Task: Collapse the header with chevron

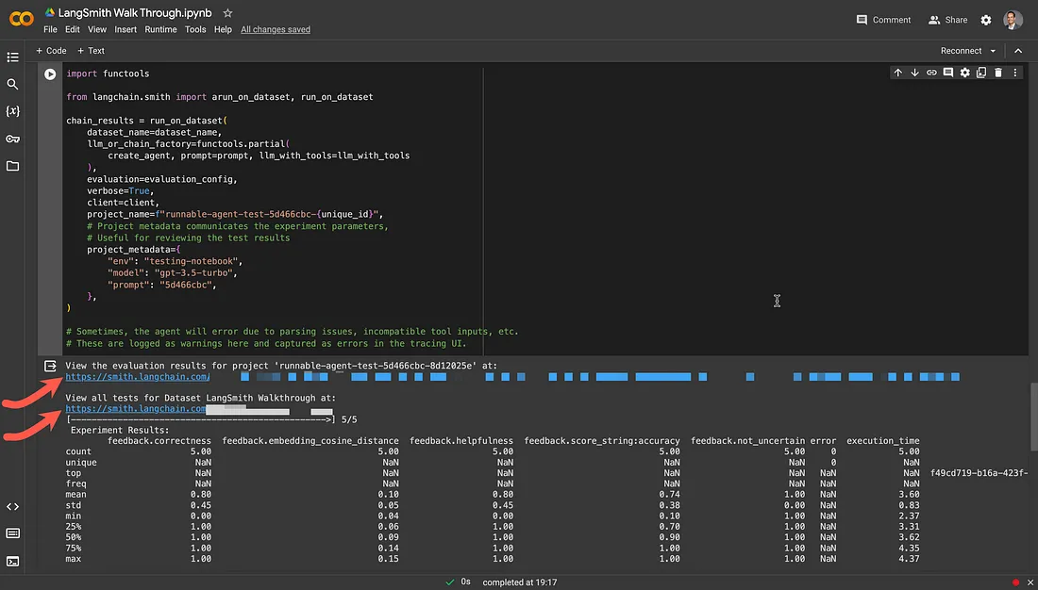Action: pyautogui.click(x=1018, y=51)
